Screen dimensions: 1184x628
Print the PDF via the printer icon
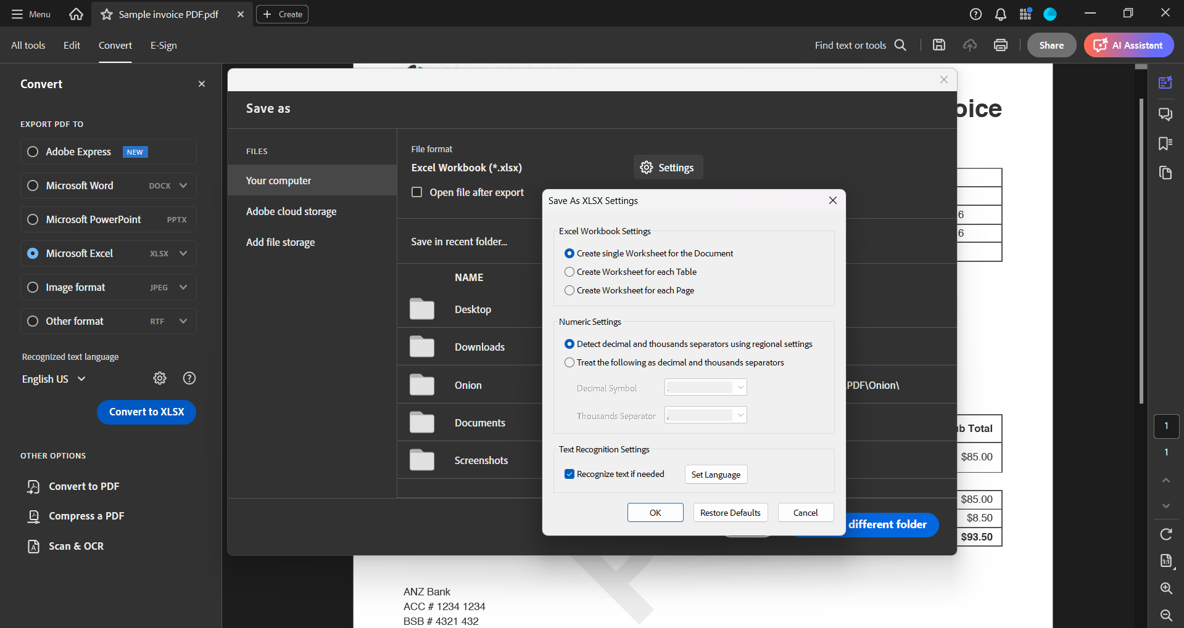click(1000, 45)
